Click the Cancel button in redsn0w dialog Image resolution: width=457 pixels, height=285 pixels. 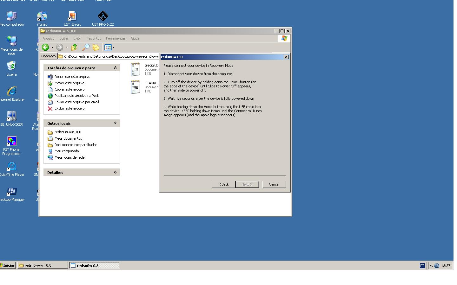click(274, 184)
